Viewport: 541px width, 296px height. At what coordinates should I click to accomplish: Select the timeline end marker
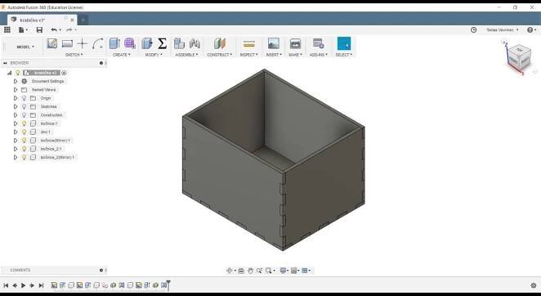coord(168,285)
